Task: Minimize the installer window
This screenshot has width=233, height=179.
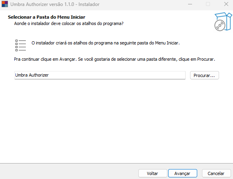Action: [190, 4]
